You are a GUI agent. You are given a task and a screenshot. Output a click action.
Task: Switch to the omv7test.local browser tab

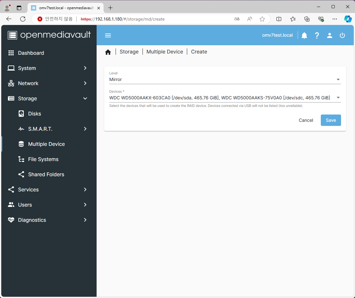pos(66,8)
